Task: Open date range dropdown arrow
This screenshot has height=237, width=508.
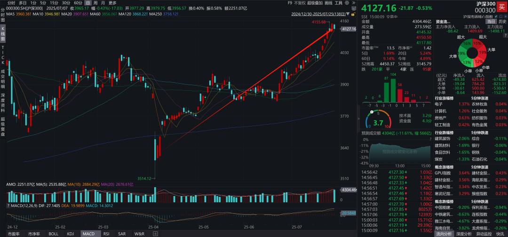Action: click(x=348, y=14)
